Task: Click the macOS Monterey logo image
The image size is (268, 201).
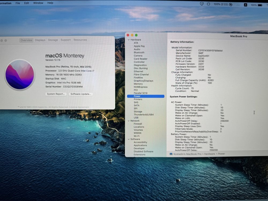Action: point(20,75)
